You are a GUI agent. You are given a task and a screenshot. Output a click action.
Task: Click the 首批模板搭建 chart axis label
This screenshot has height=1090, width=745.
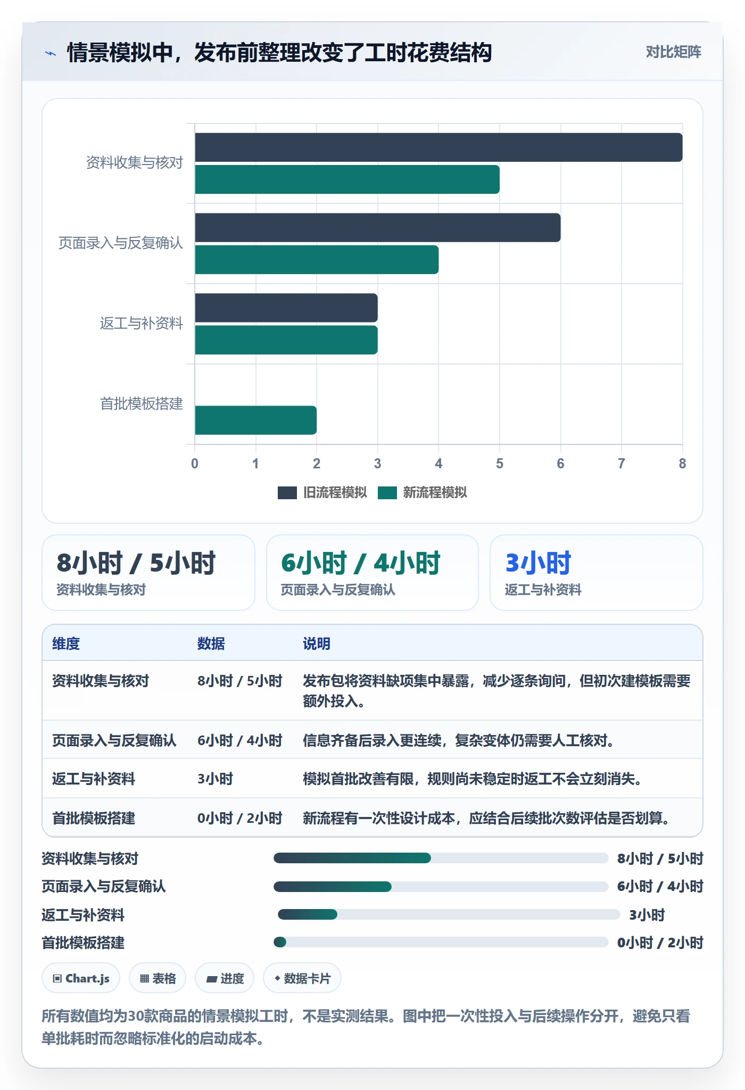tap(142, 403)
